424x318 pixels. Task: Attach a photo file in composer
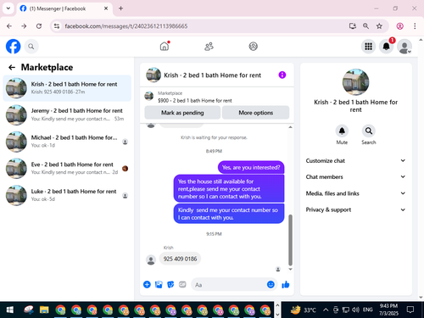159,284
